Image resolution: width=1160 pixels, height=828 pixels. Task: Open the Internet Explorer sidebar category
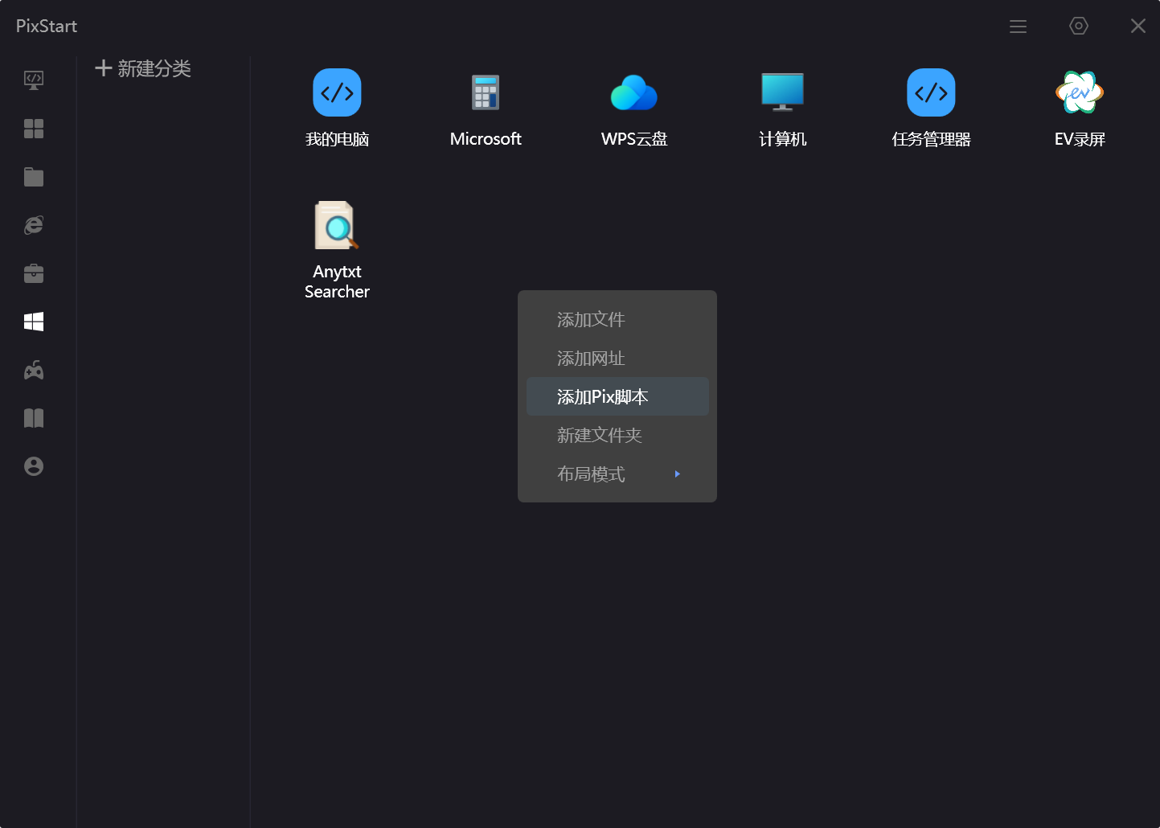34,225
